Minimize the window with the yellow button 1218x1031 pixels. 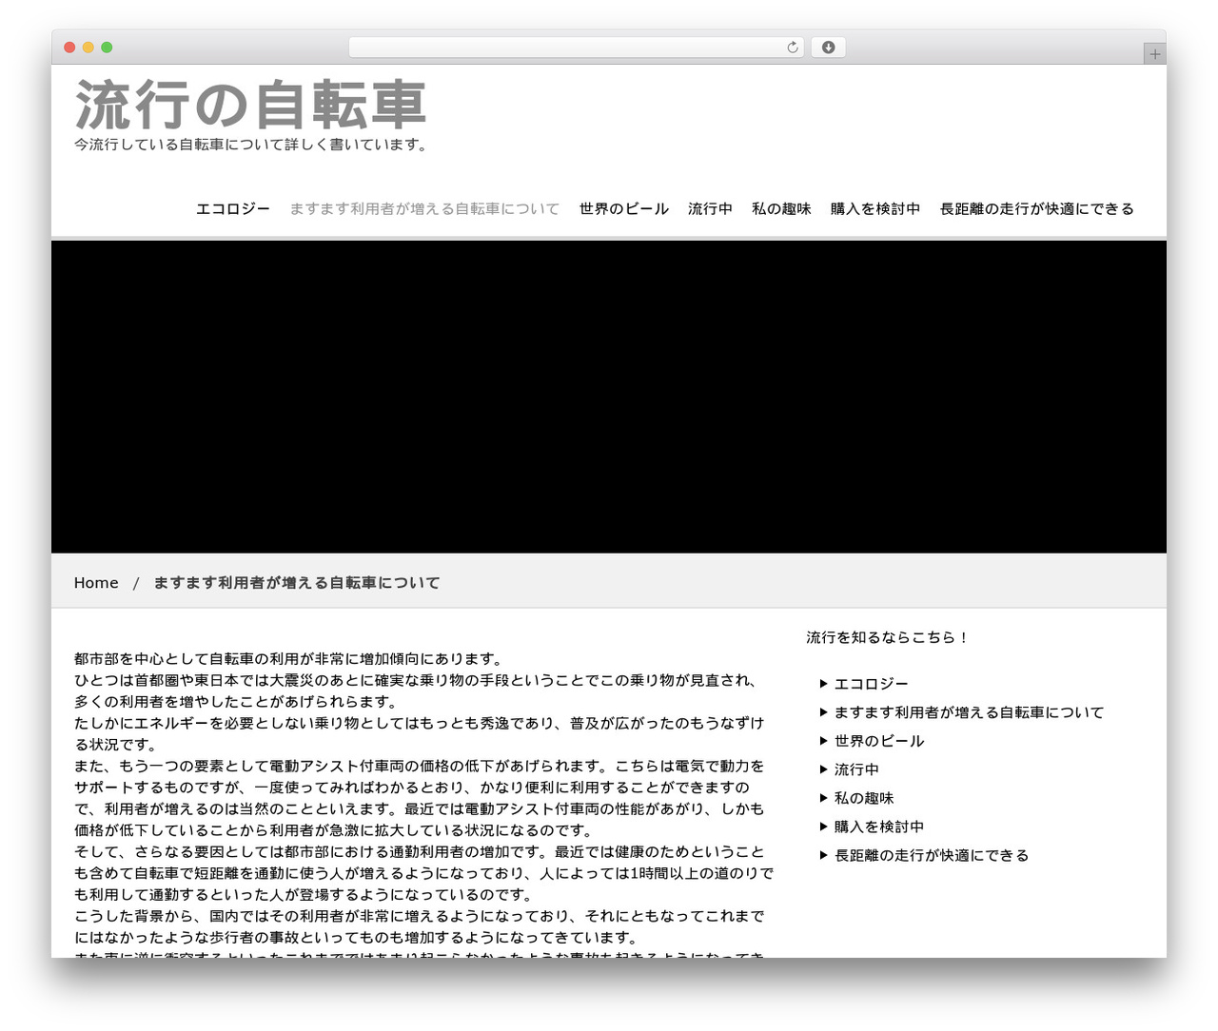(x=88, y=48)
